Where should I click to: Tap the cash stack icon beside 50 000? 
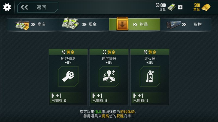[x=172, y=7]
